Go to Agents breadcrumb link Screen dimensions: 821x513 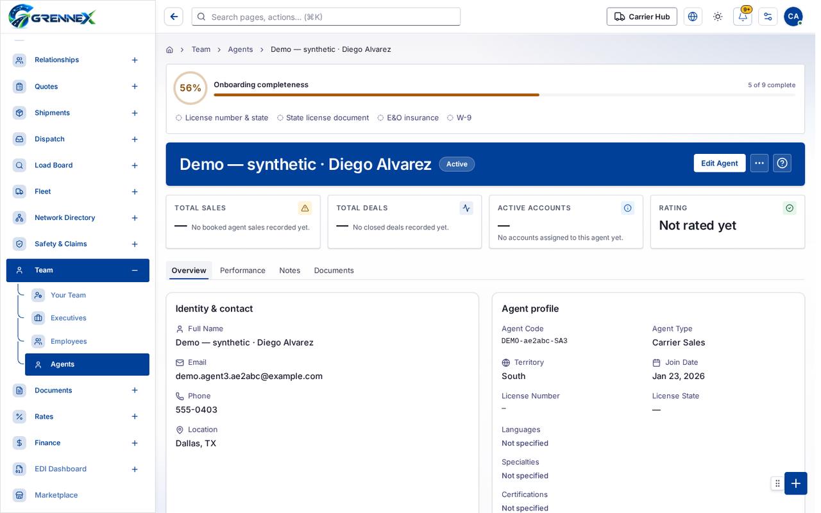(x=241, y=49)
